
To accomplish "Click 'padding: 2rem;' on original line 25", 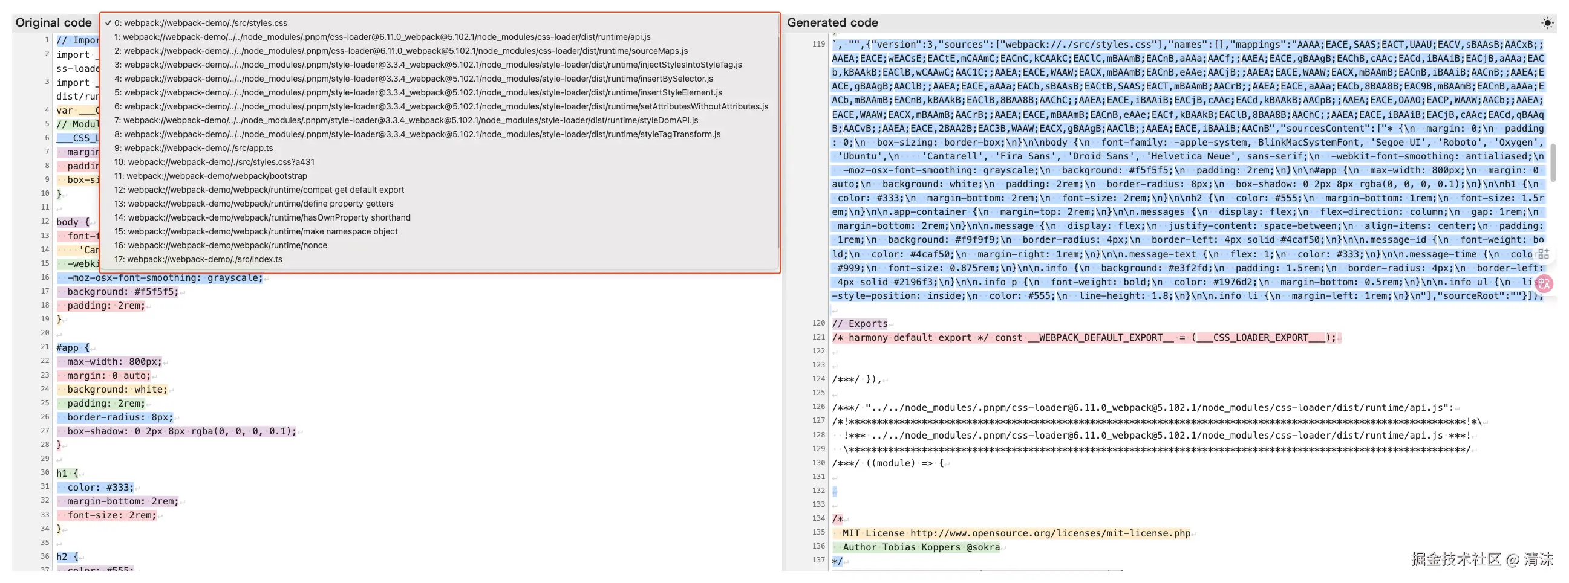I will click(x=106, y=404).
